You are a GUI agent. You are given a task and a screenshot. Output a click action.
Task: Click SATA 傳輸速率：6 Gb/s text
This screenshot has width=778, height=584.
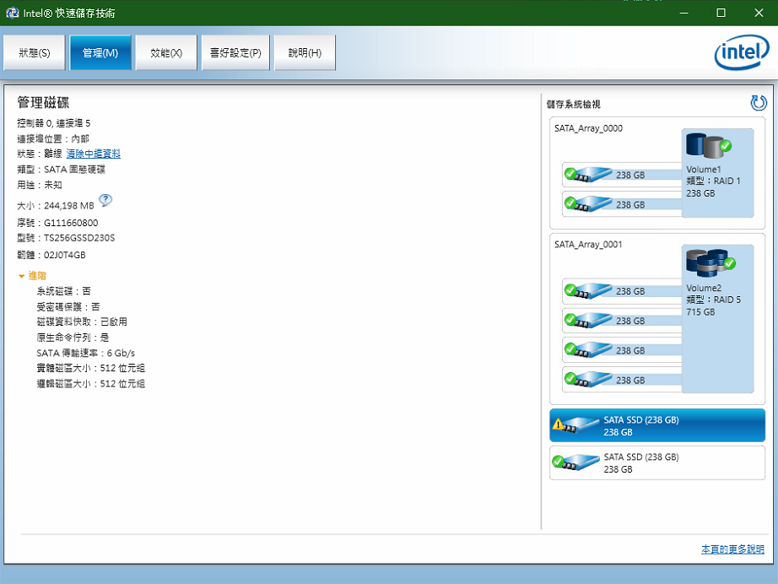pos(86,354)
